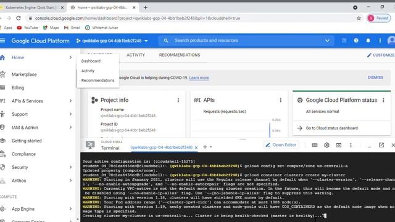Follow the Learn more link
This screenshot has height=222, width=395.
pyautogui.click(x=199, y=78)
